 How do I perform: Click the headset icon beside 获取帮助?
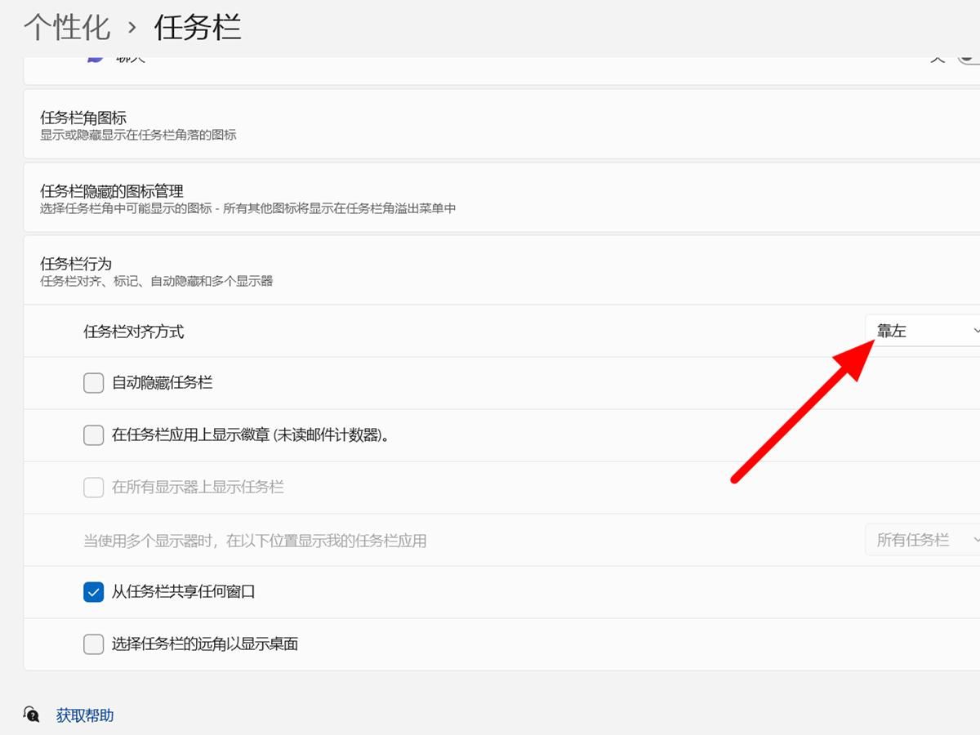click(29, 714)
